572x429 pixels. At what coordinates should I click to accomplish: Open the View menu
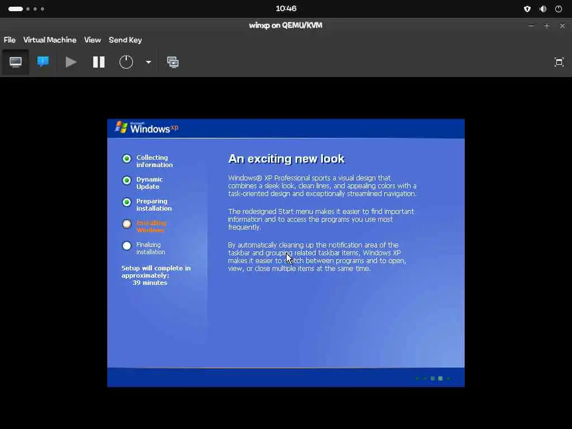[x=92, y=40]
